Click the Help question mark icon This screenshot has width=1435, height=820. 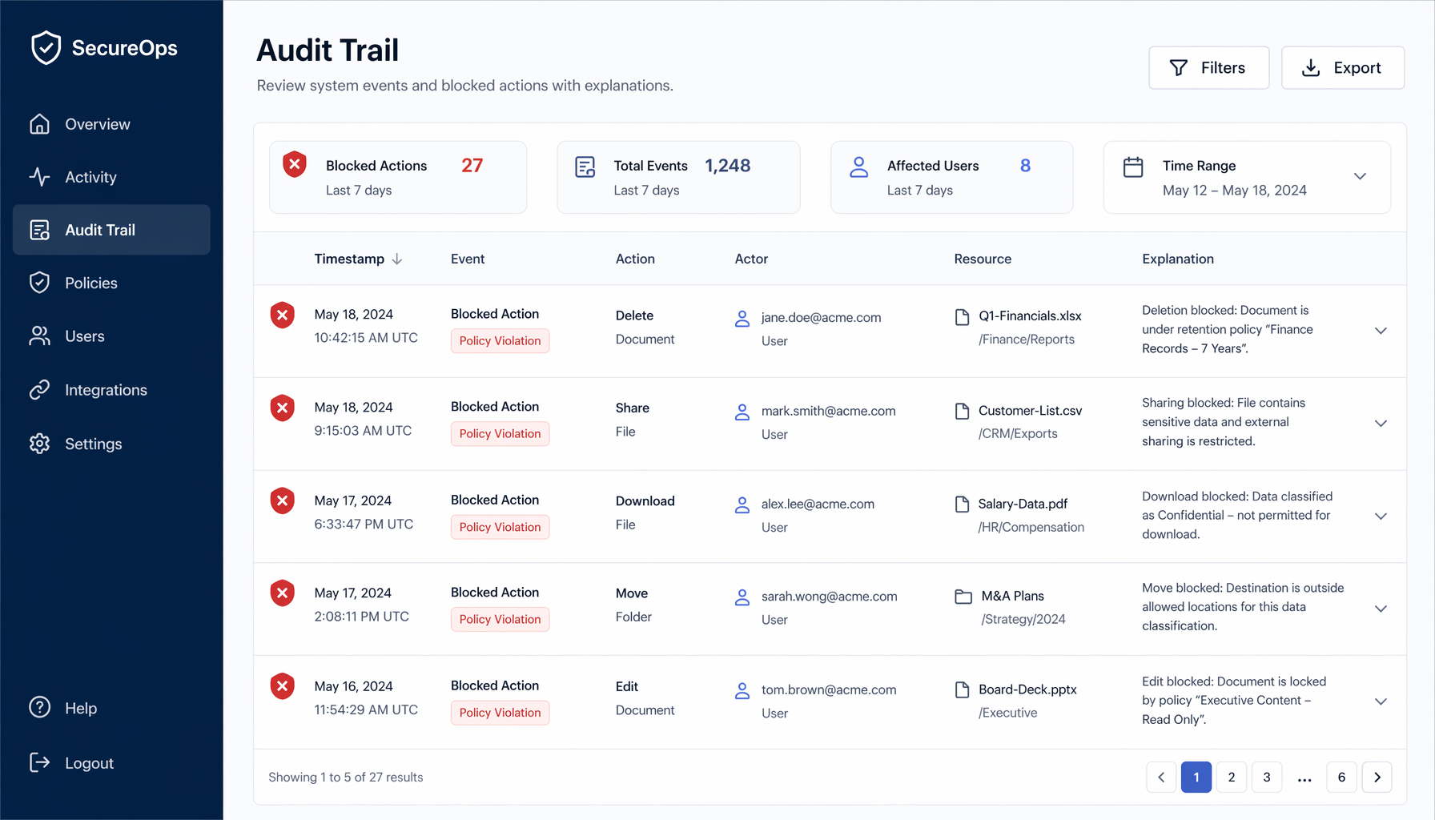39,708
